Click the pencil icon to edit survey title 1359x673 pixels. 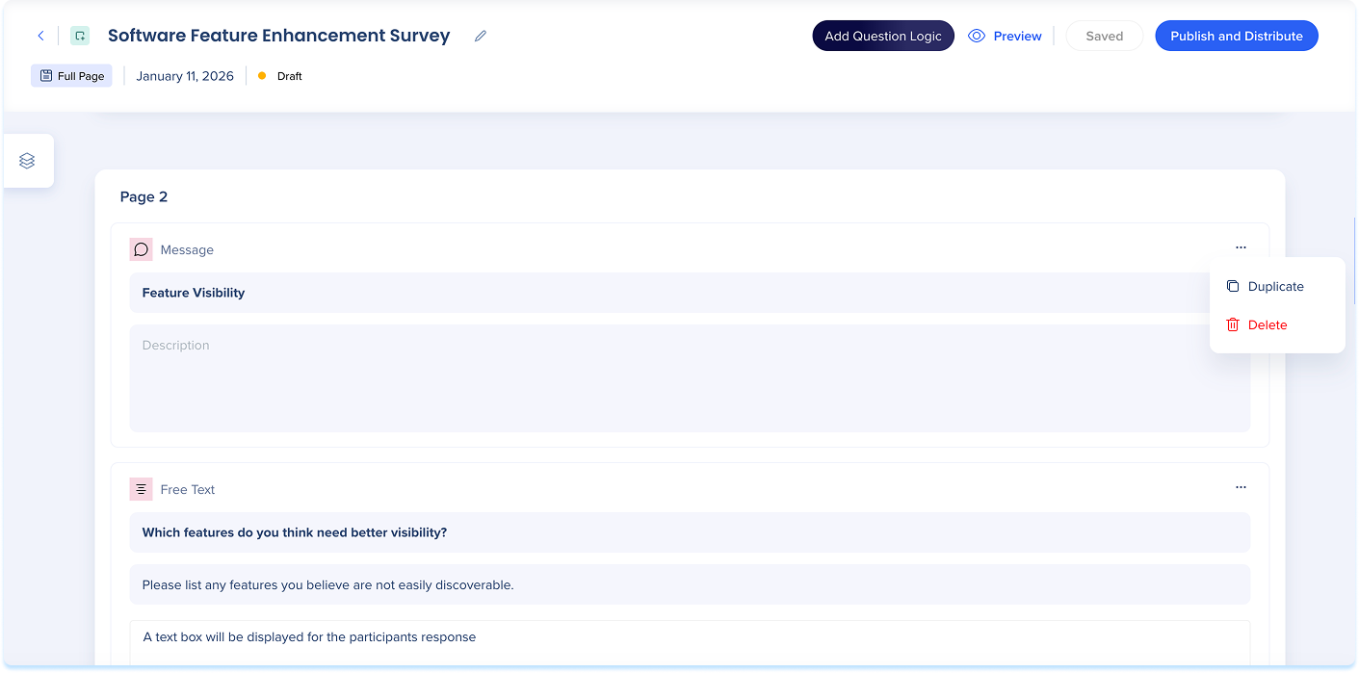click(481, 36)
